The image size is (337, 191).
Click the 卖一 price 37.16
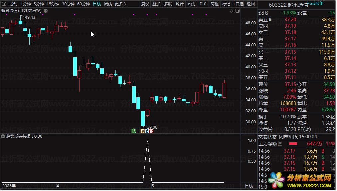290,45
